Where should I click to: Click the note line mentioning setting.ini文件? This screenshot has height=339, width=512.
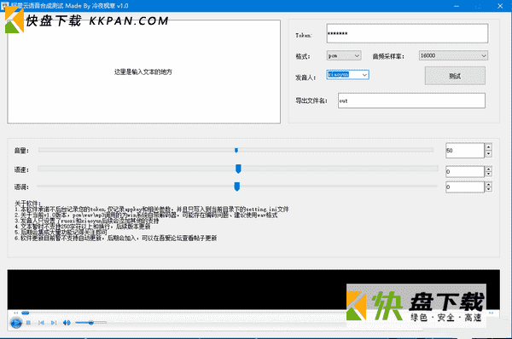(152, 210)
